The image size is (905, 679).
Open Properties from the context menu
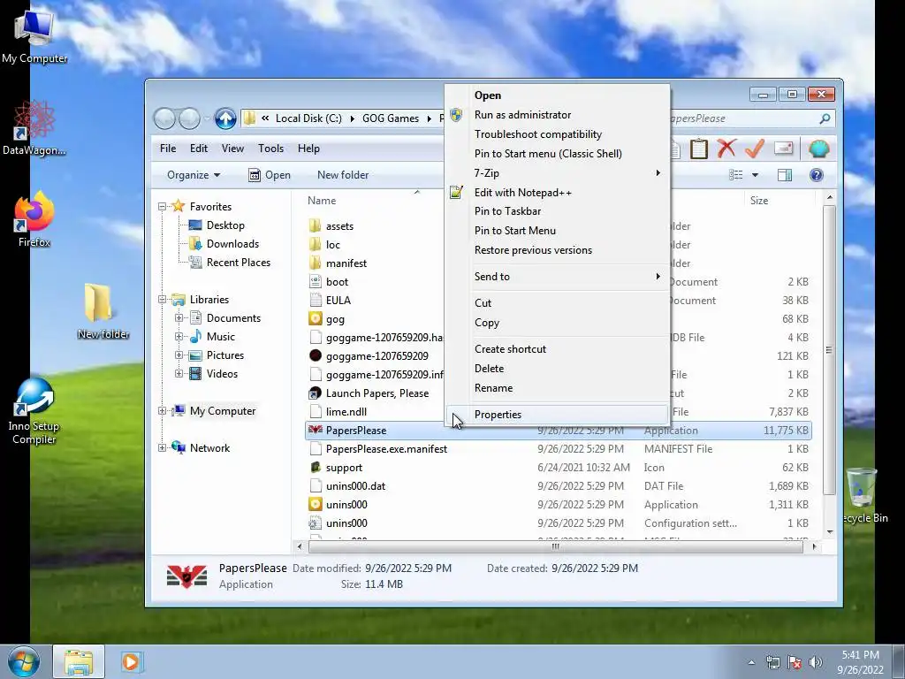(x=557, y=415)
